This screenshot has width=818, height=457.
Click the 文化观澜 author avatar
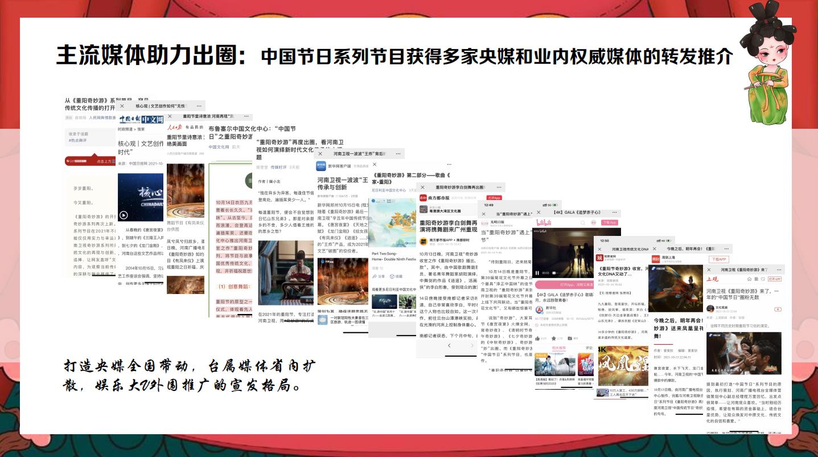(x=710, y=309)
